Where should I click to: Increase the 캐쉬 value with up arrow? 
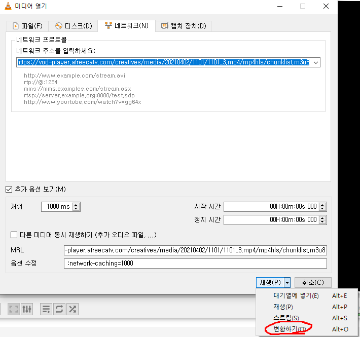point(76,204)
